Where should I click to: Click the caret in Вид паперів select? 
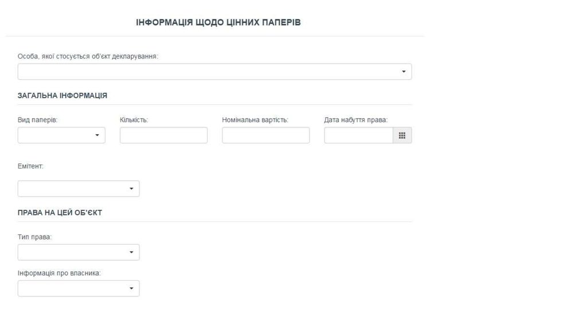(97, 135)
